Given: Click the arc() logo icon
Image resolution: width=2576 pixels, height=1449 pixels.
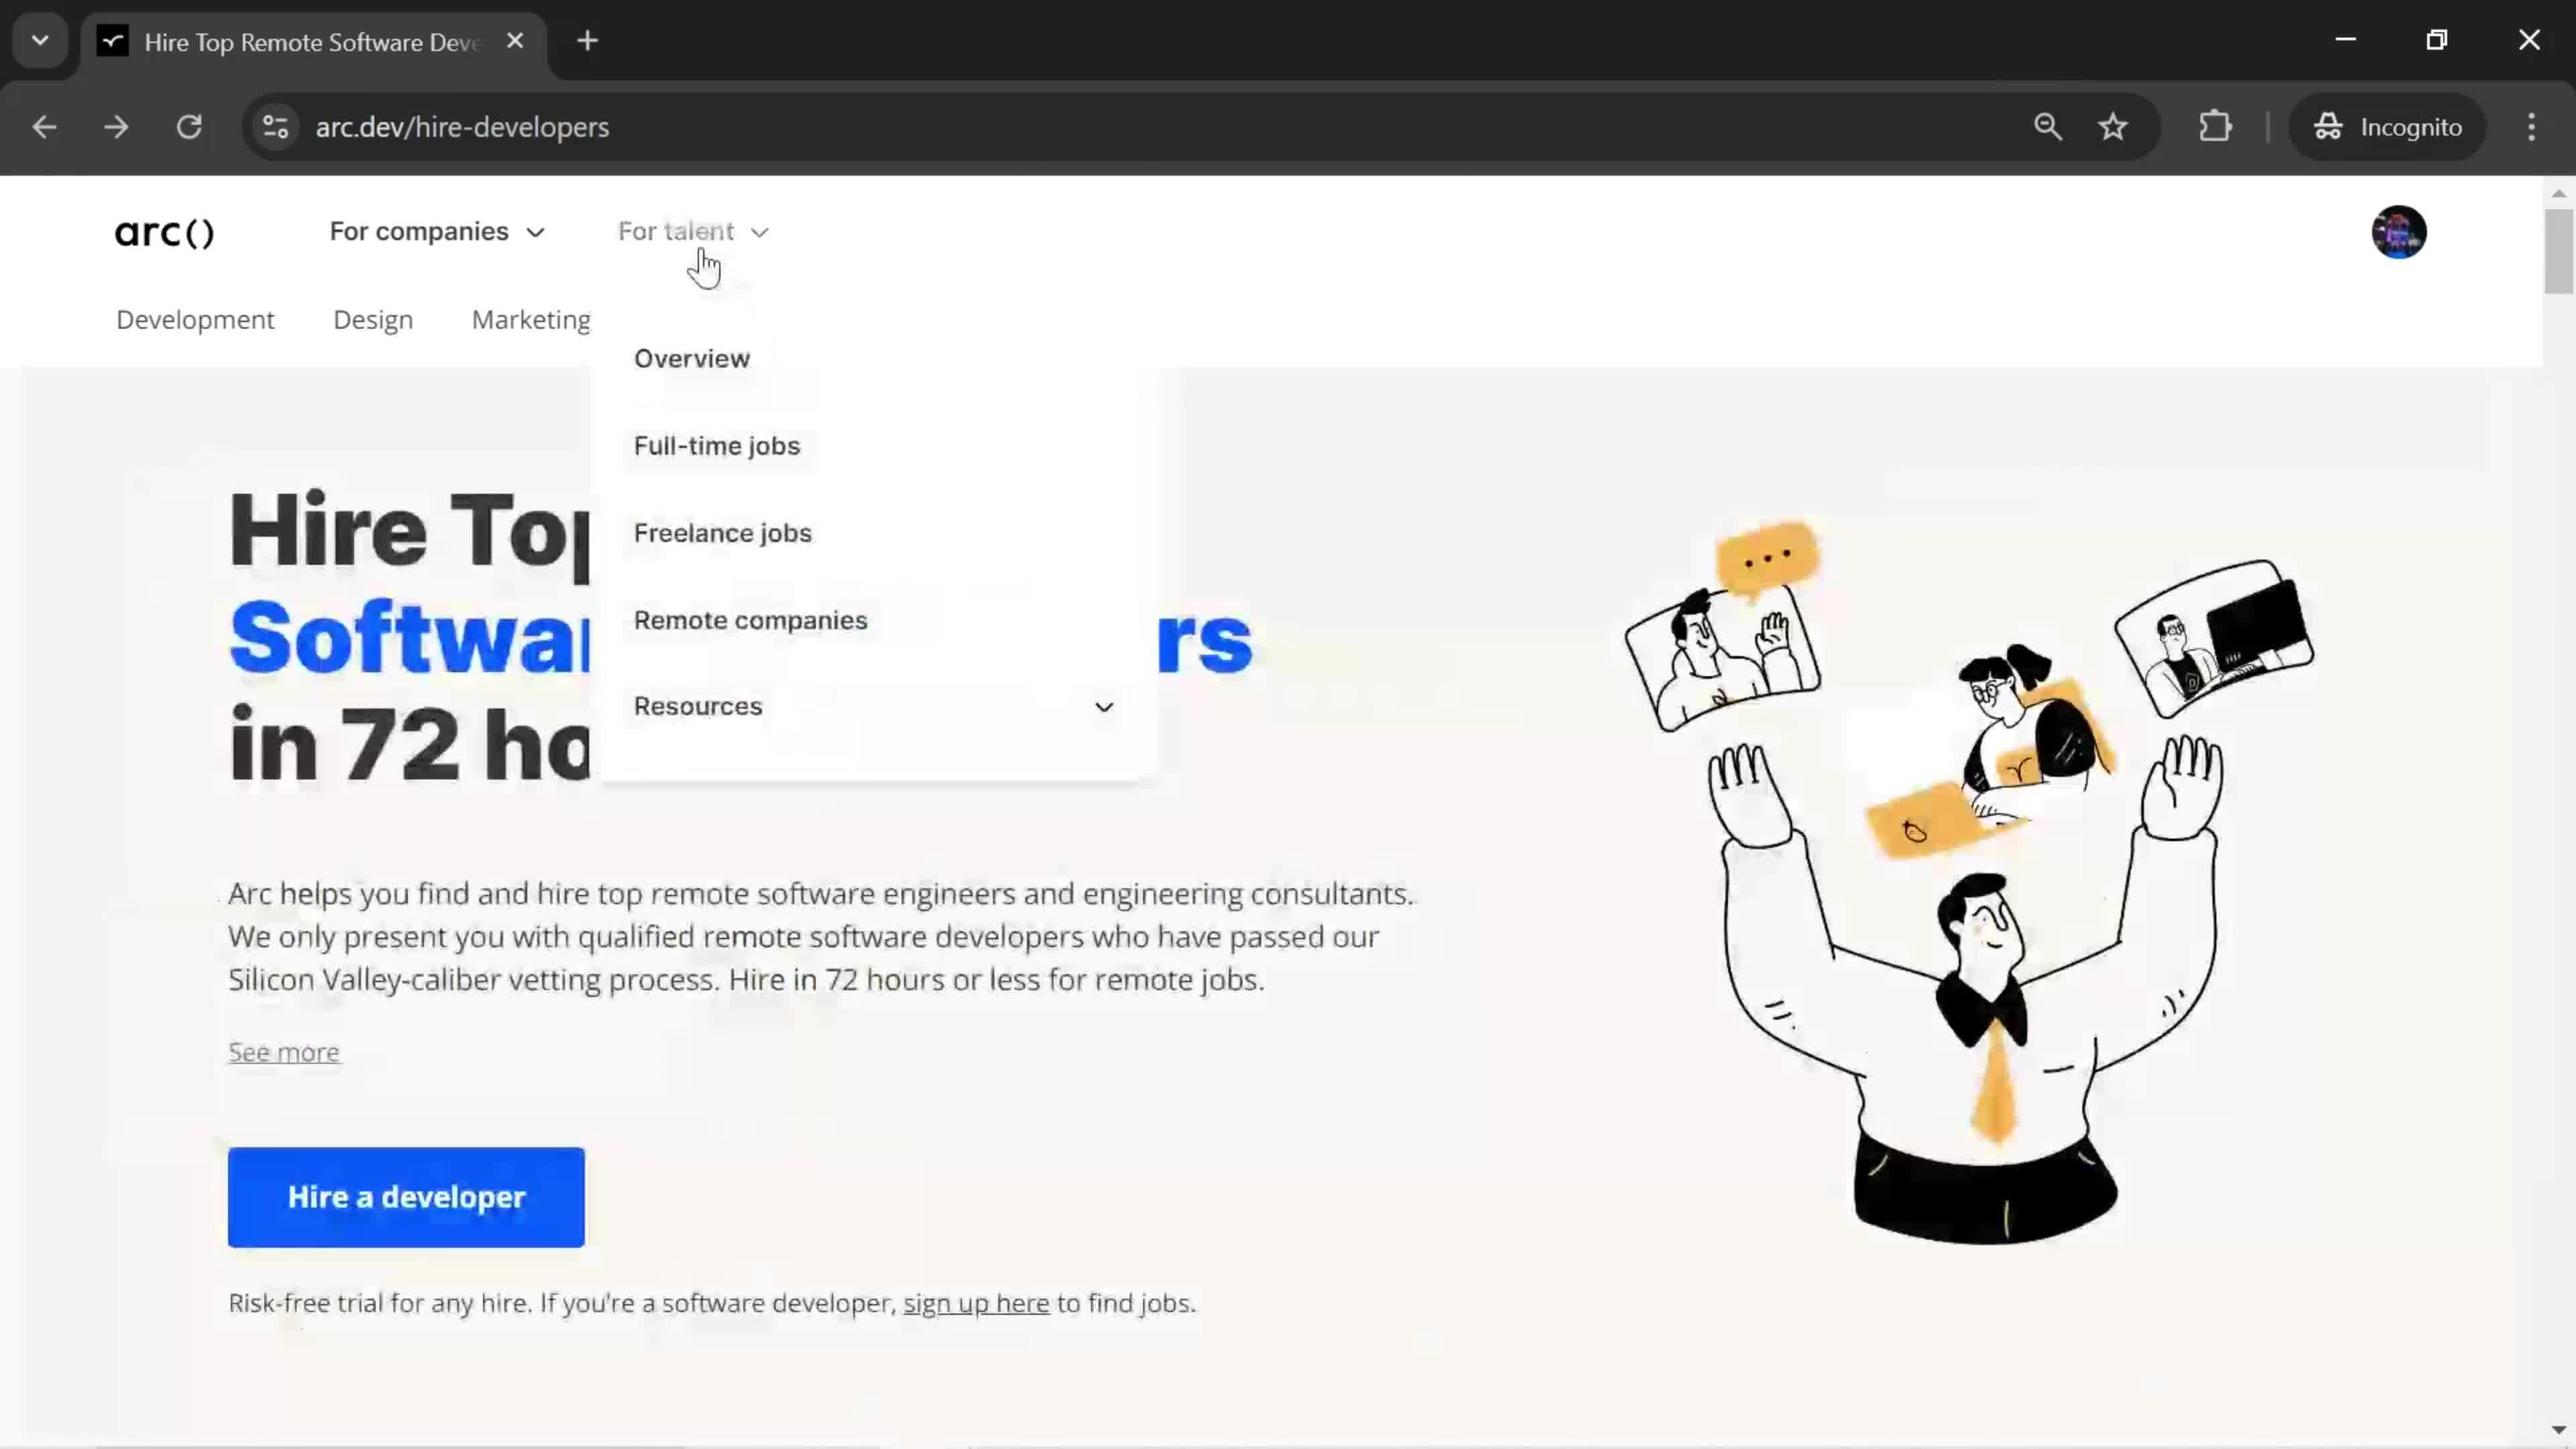Looking at the screenshot, I should pyautogui.click(x=164, y=231).
